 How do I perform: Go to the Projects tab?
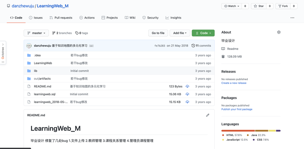click(x=109, y=17)
